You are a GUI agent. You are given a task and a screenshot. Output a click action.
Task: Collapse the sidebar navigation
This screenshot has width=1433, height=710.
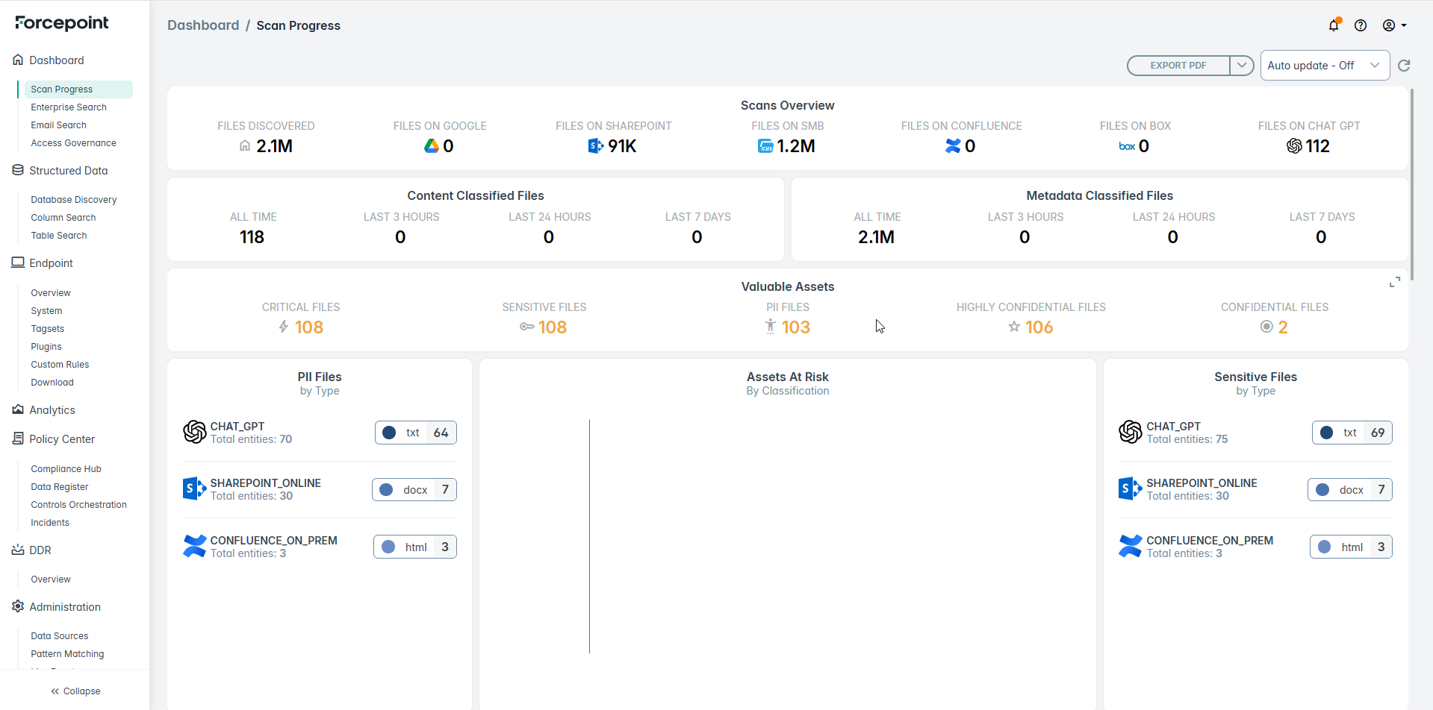(75, 691)
